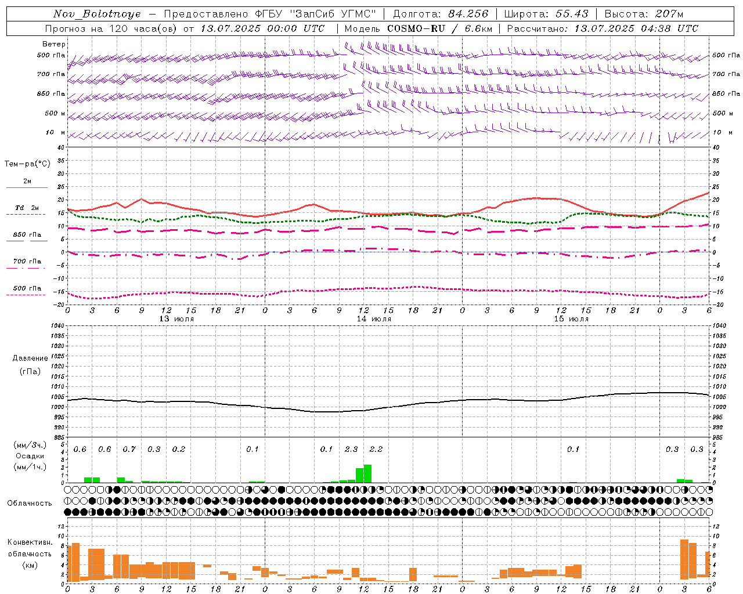743x594 pixels.
Task: Click the Тем-ра(°C) axis title
Action: (27, 164)
